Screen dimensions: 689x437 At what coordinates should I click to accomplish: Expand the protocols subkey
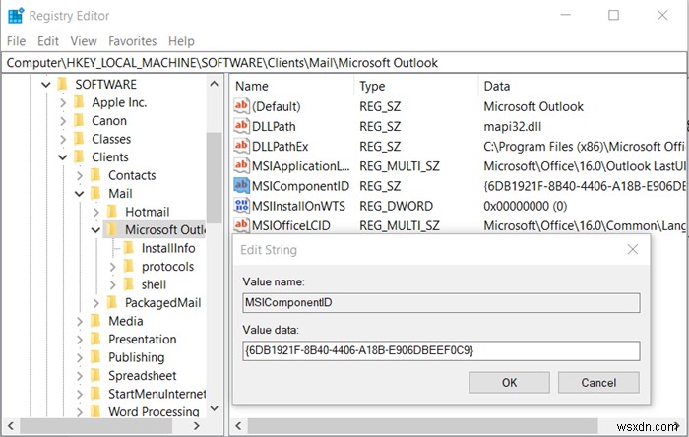point(113,267)
